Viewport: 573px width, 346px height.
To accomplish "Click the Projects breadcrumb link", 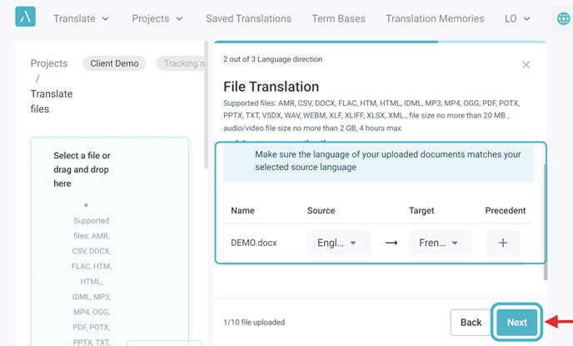I will (49, 63).
